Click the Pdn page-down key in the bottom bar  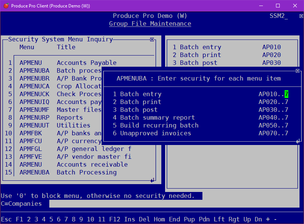pyautogui.click(x=204, y=220)
